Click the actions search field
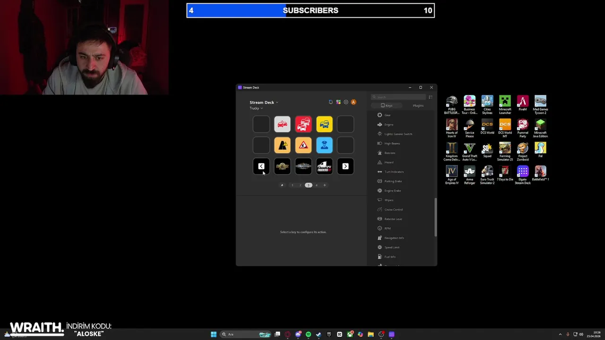Image resolution: width=605 pixels, height=340 pixels. 398,97
